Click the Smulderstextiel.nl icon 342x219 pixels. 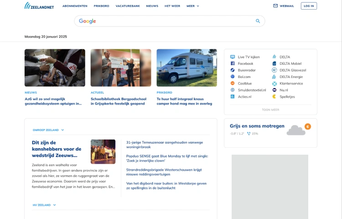click(233, 90)
